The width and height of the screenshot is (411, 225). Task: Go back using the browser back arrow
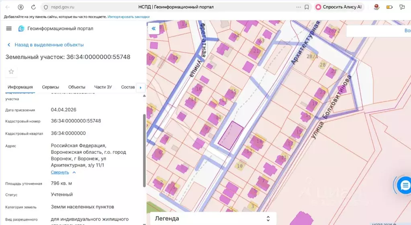[x=8, y=7]
